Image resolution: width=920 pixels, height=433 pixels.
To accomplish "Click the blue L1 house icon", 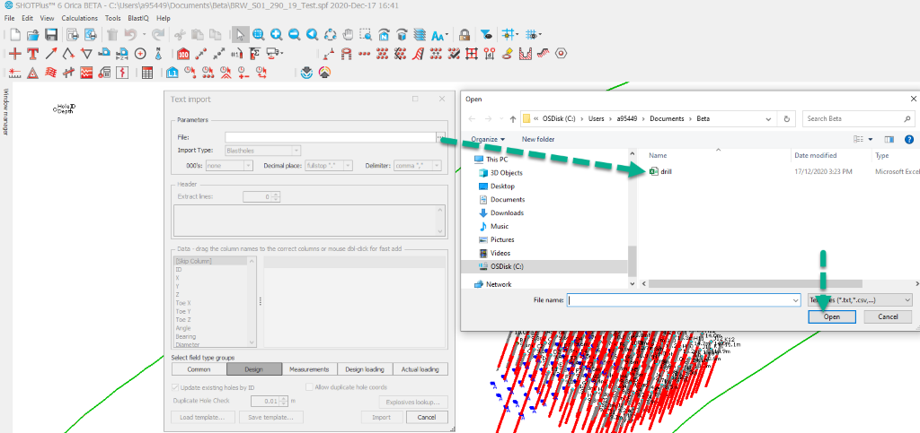I will pyautogui.click(x=172, y=73).
